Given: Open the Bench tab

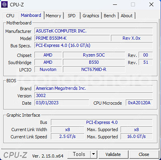Looking at the screenshot, I should click(110, 16).
